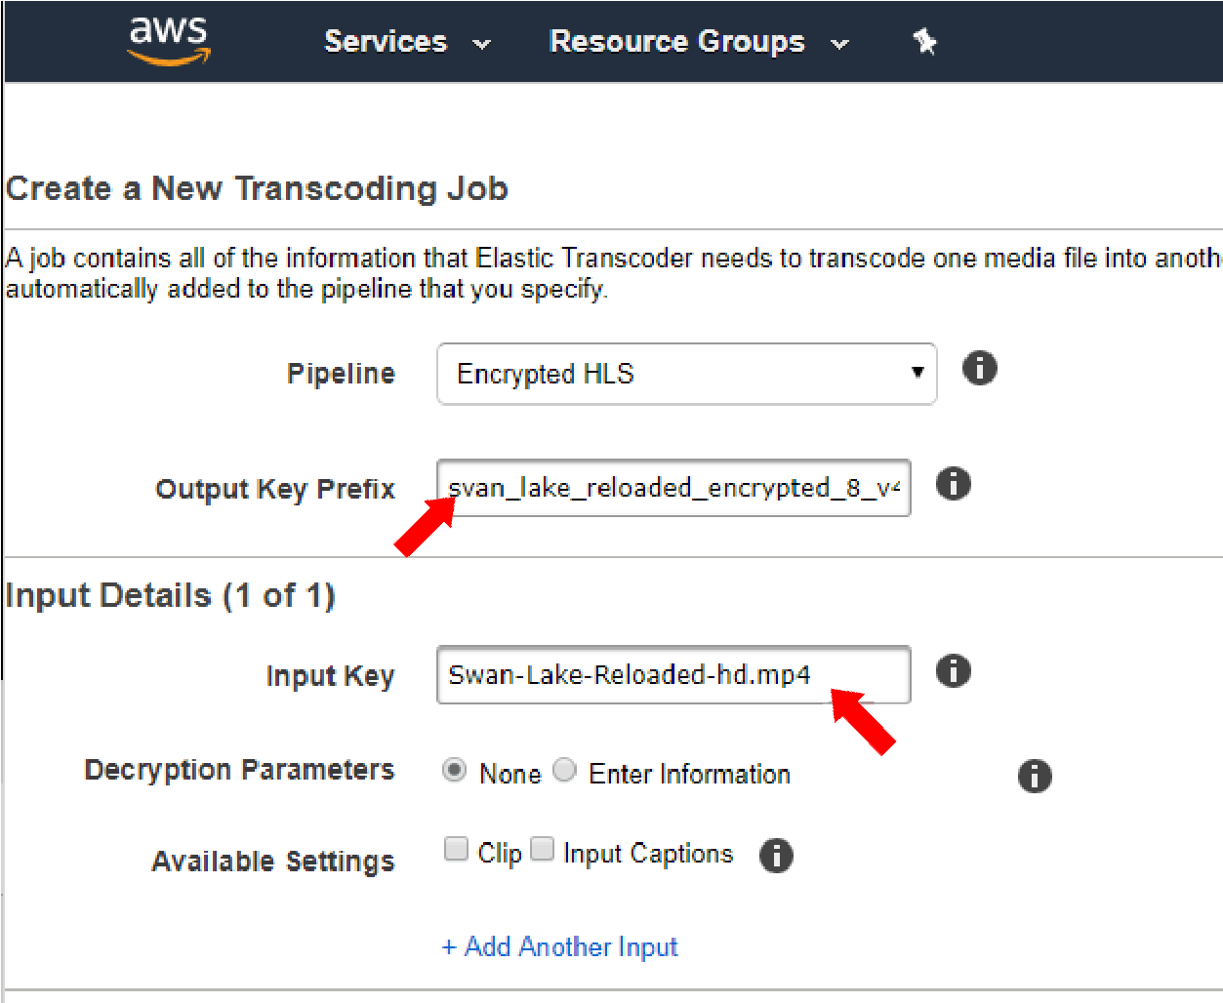Expand the Services chevron
The width and height of the screenshot is (1223, 1003).
pyautogui.click(x=481, y=44)
